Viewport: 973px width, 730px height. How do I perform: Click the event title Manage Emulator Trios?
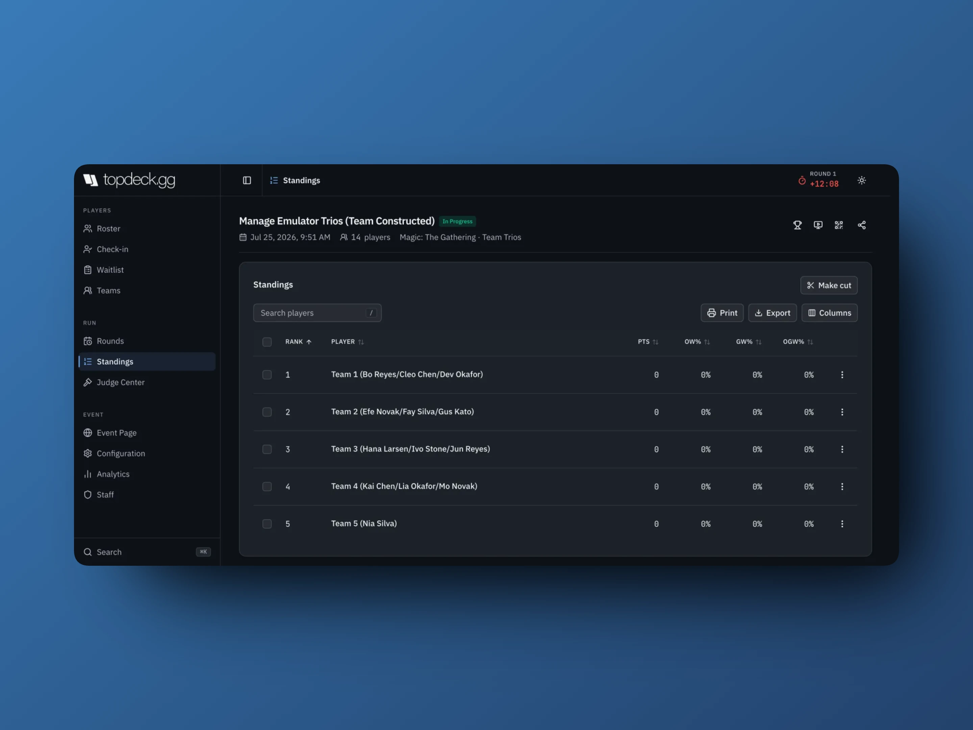[x=336, y=221]
